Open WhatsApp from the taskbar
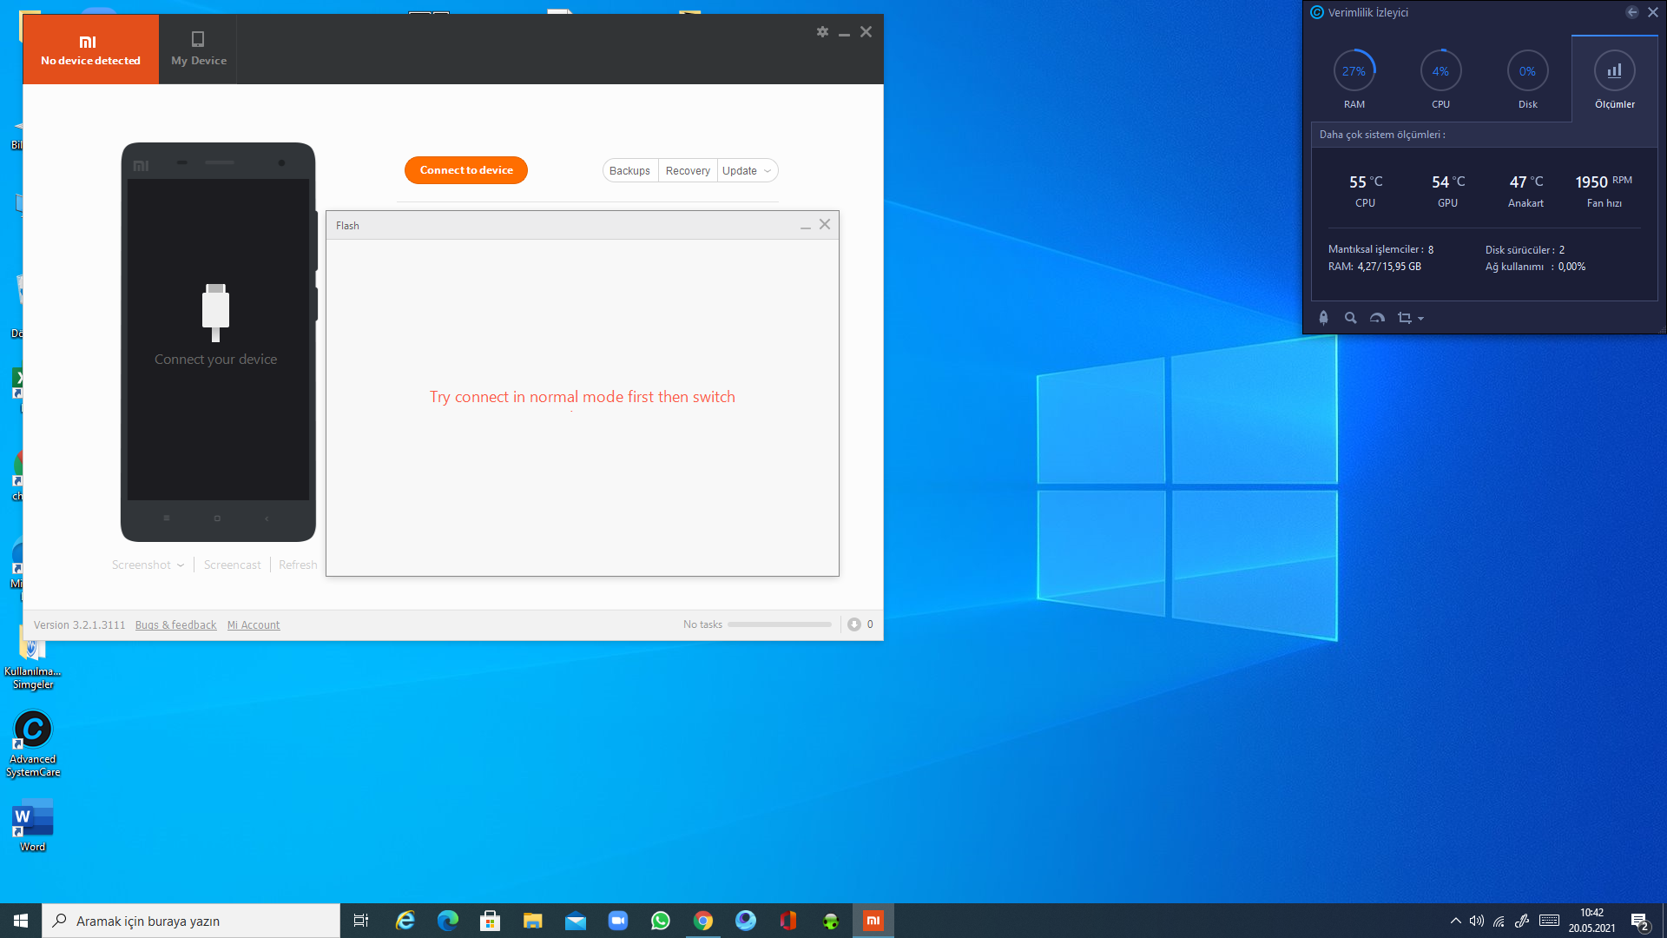 (x=660, y=921)
